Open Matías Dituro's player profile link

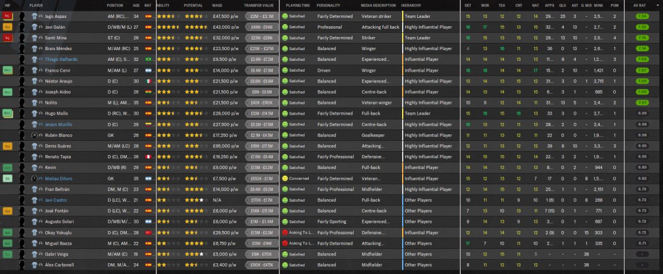pyautogui.click(x=59, y=178)
